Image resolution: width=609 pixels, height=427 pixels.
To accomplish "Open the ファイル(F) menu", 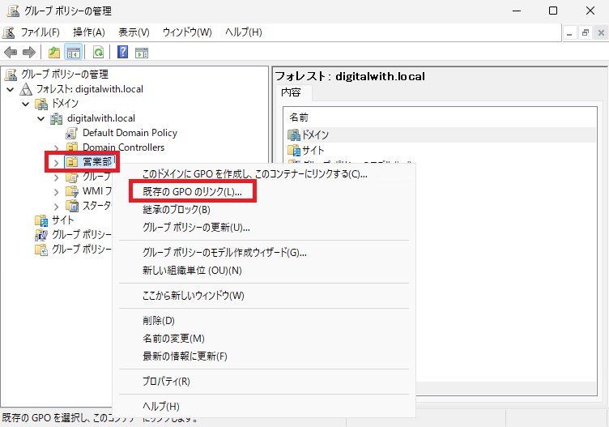I will [x=40, y=32].
